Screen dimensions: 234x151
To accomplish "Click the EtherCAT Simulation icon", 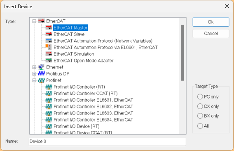I will pyautogui.click(x=49, y=54).
